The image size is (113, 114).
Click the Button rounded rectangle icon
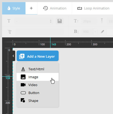tap(23, 93)
